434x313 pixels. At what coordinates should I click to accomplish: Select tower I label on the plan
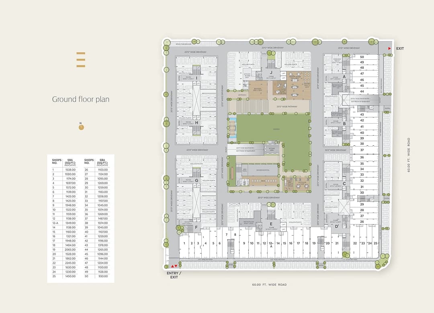pyautogui.click(x=197, y=78)
